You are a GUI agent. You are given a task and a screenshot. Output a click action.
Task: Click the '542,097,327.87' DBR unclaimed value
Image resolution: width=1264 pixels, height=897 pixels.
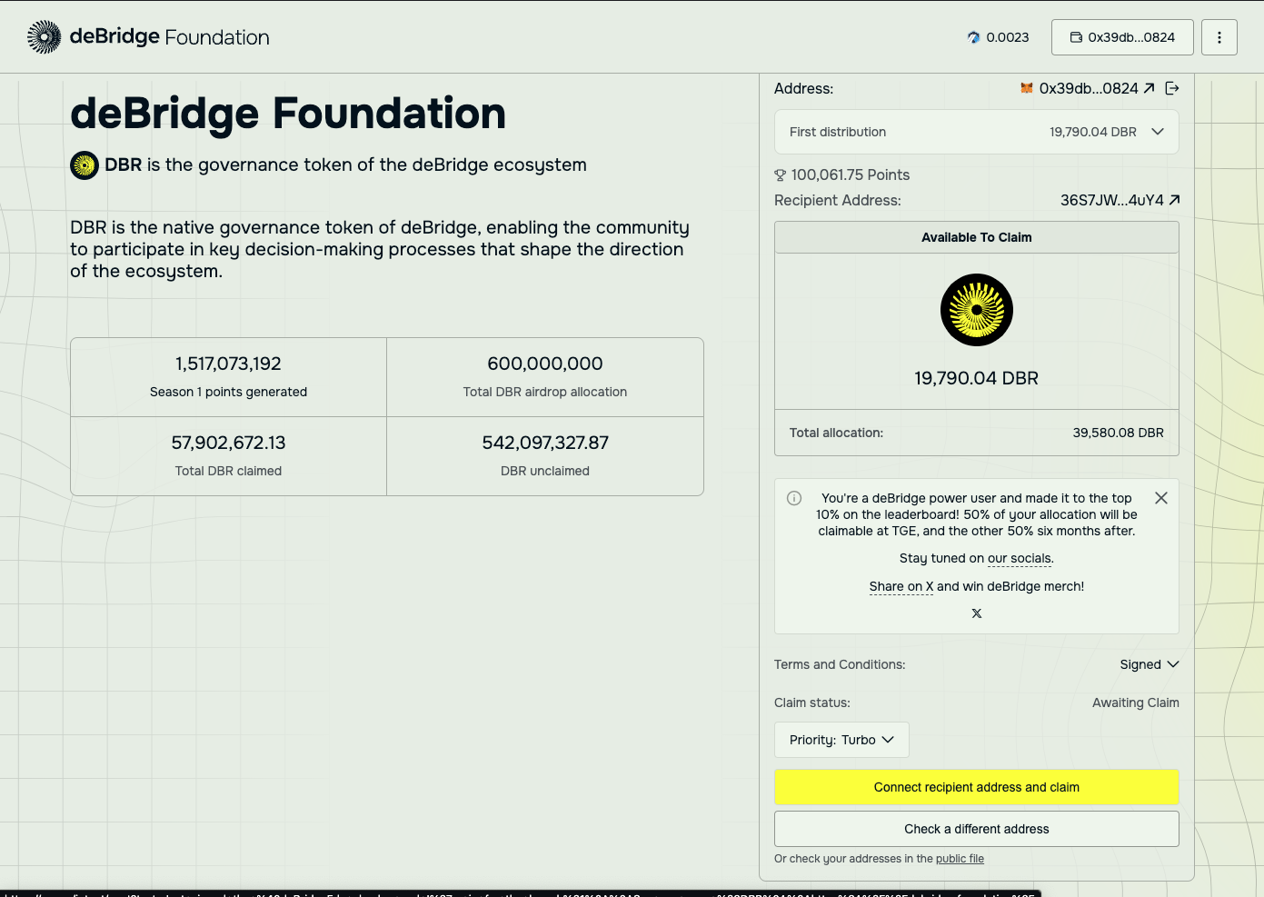[x=545, y=443]
